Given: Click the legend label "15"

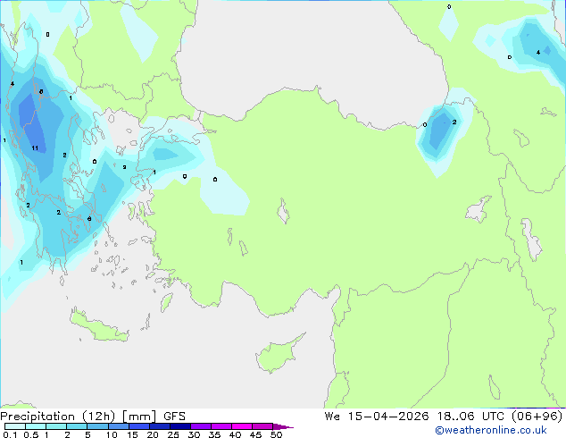Looking at the screenshot, I should click(x=132, y=434).
